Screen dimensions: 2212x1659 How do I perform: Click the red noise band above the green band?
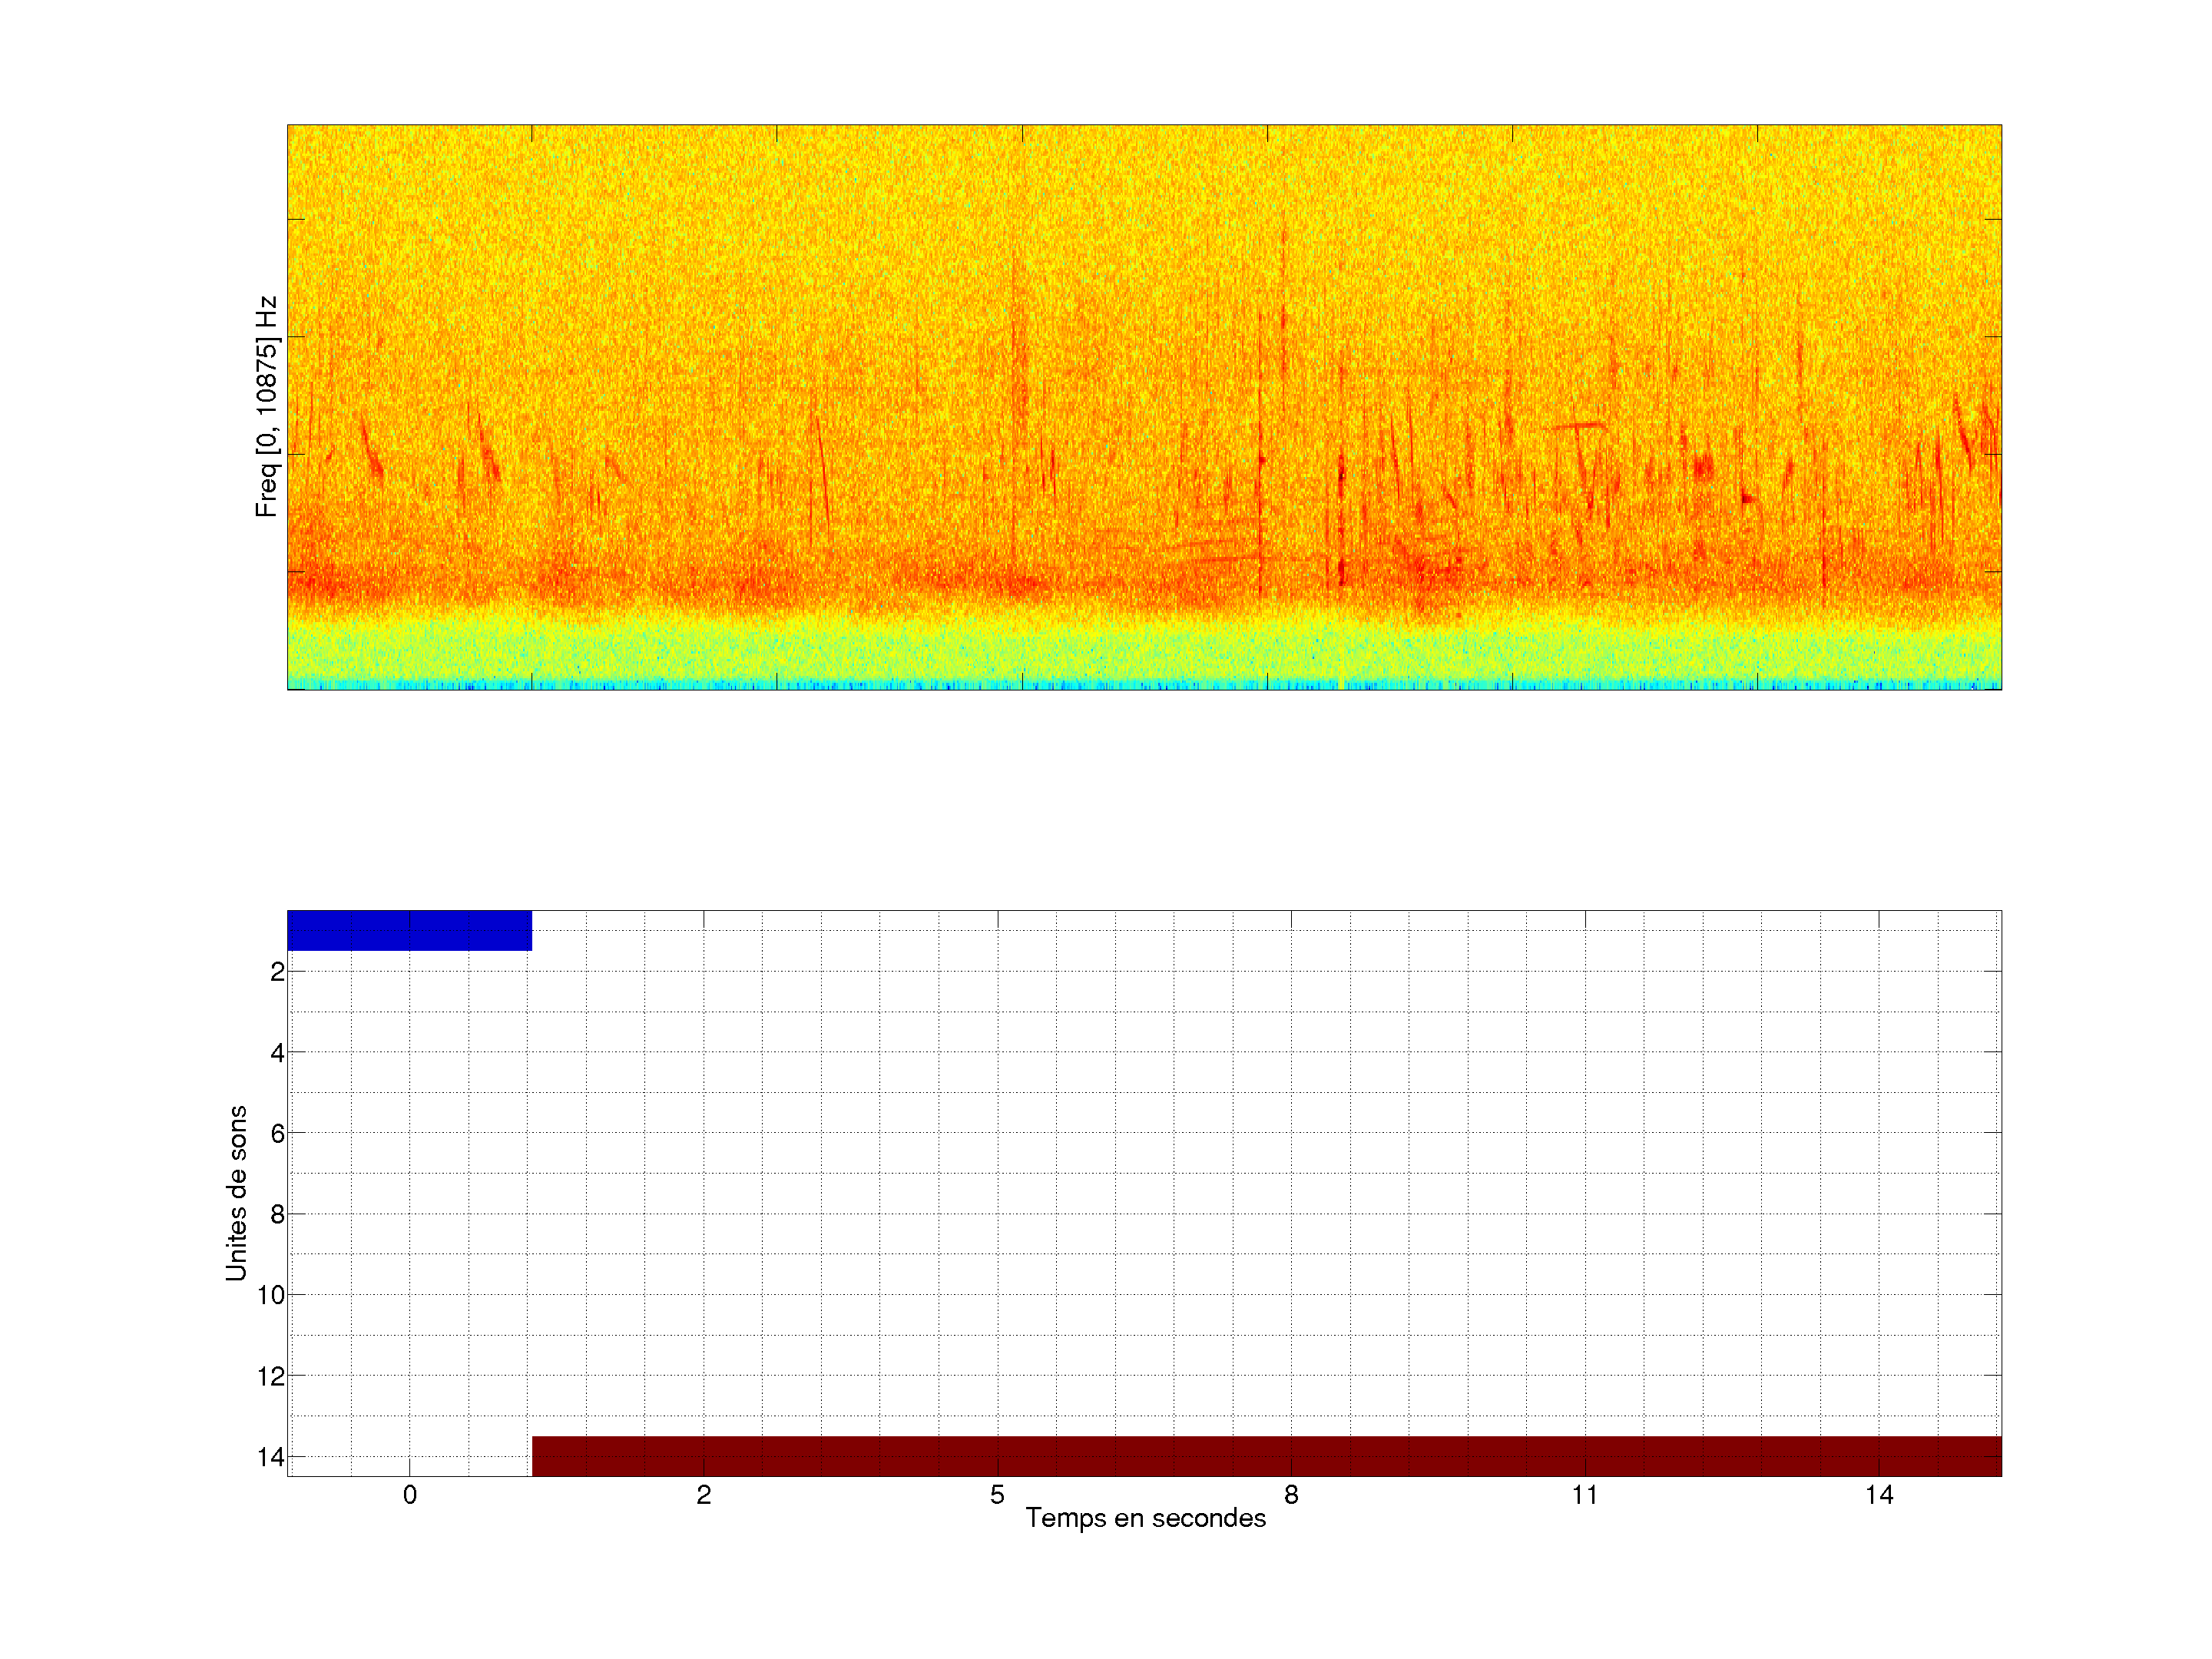point(1000,582)
